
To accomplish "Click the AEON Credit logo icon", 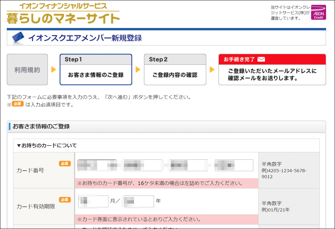I will (x=318, y=12).
